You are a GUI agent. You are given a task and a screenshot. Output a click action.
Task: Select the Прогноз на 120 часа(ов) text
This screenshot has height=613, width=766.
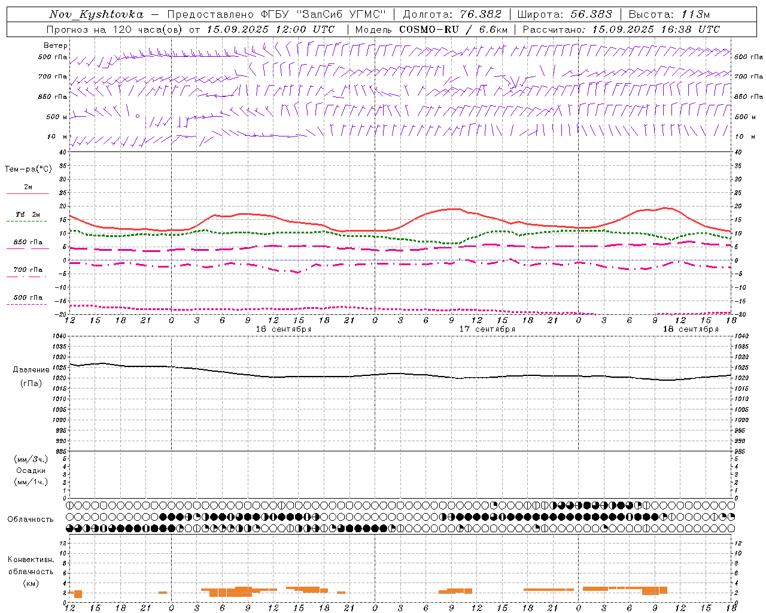coord(115,29)
